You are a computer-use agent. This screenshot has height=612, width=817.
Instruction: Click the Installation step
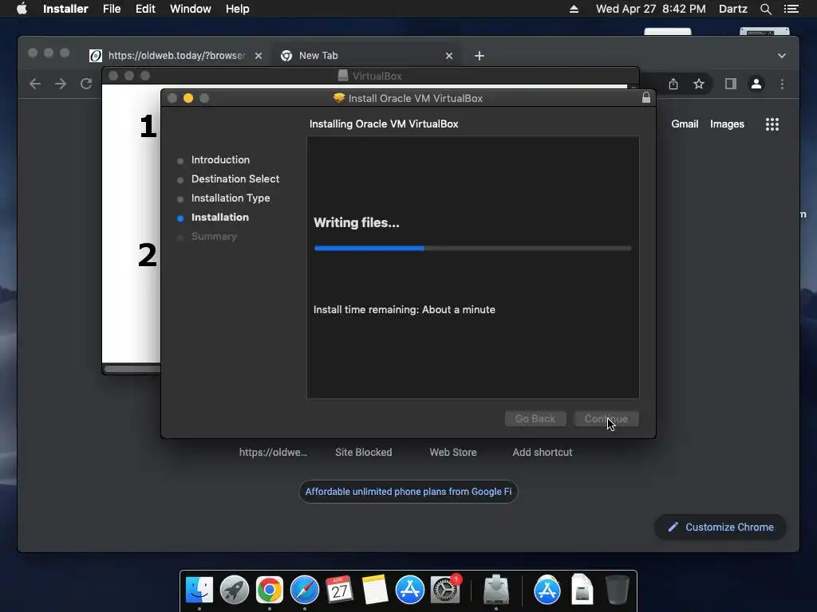pyautogui.click(x=220, y=217)
